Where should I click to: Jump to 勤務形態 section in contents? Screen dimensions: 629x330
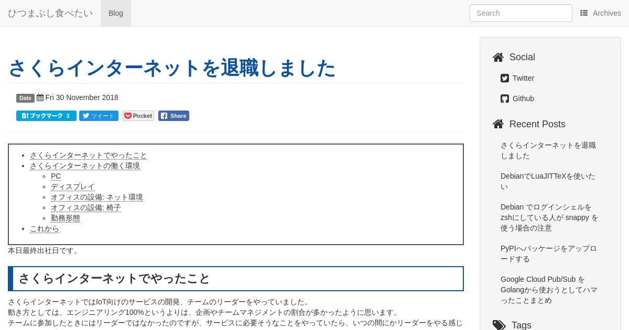(66, 218)
